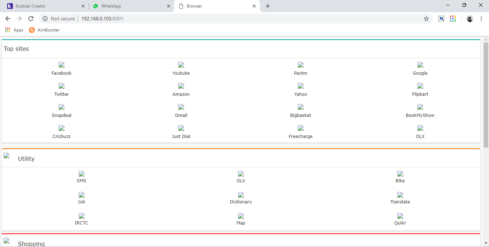Open the Chrome three-dot menu
489x247 pixels.
[481, 19]
